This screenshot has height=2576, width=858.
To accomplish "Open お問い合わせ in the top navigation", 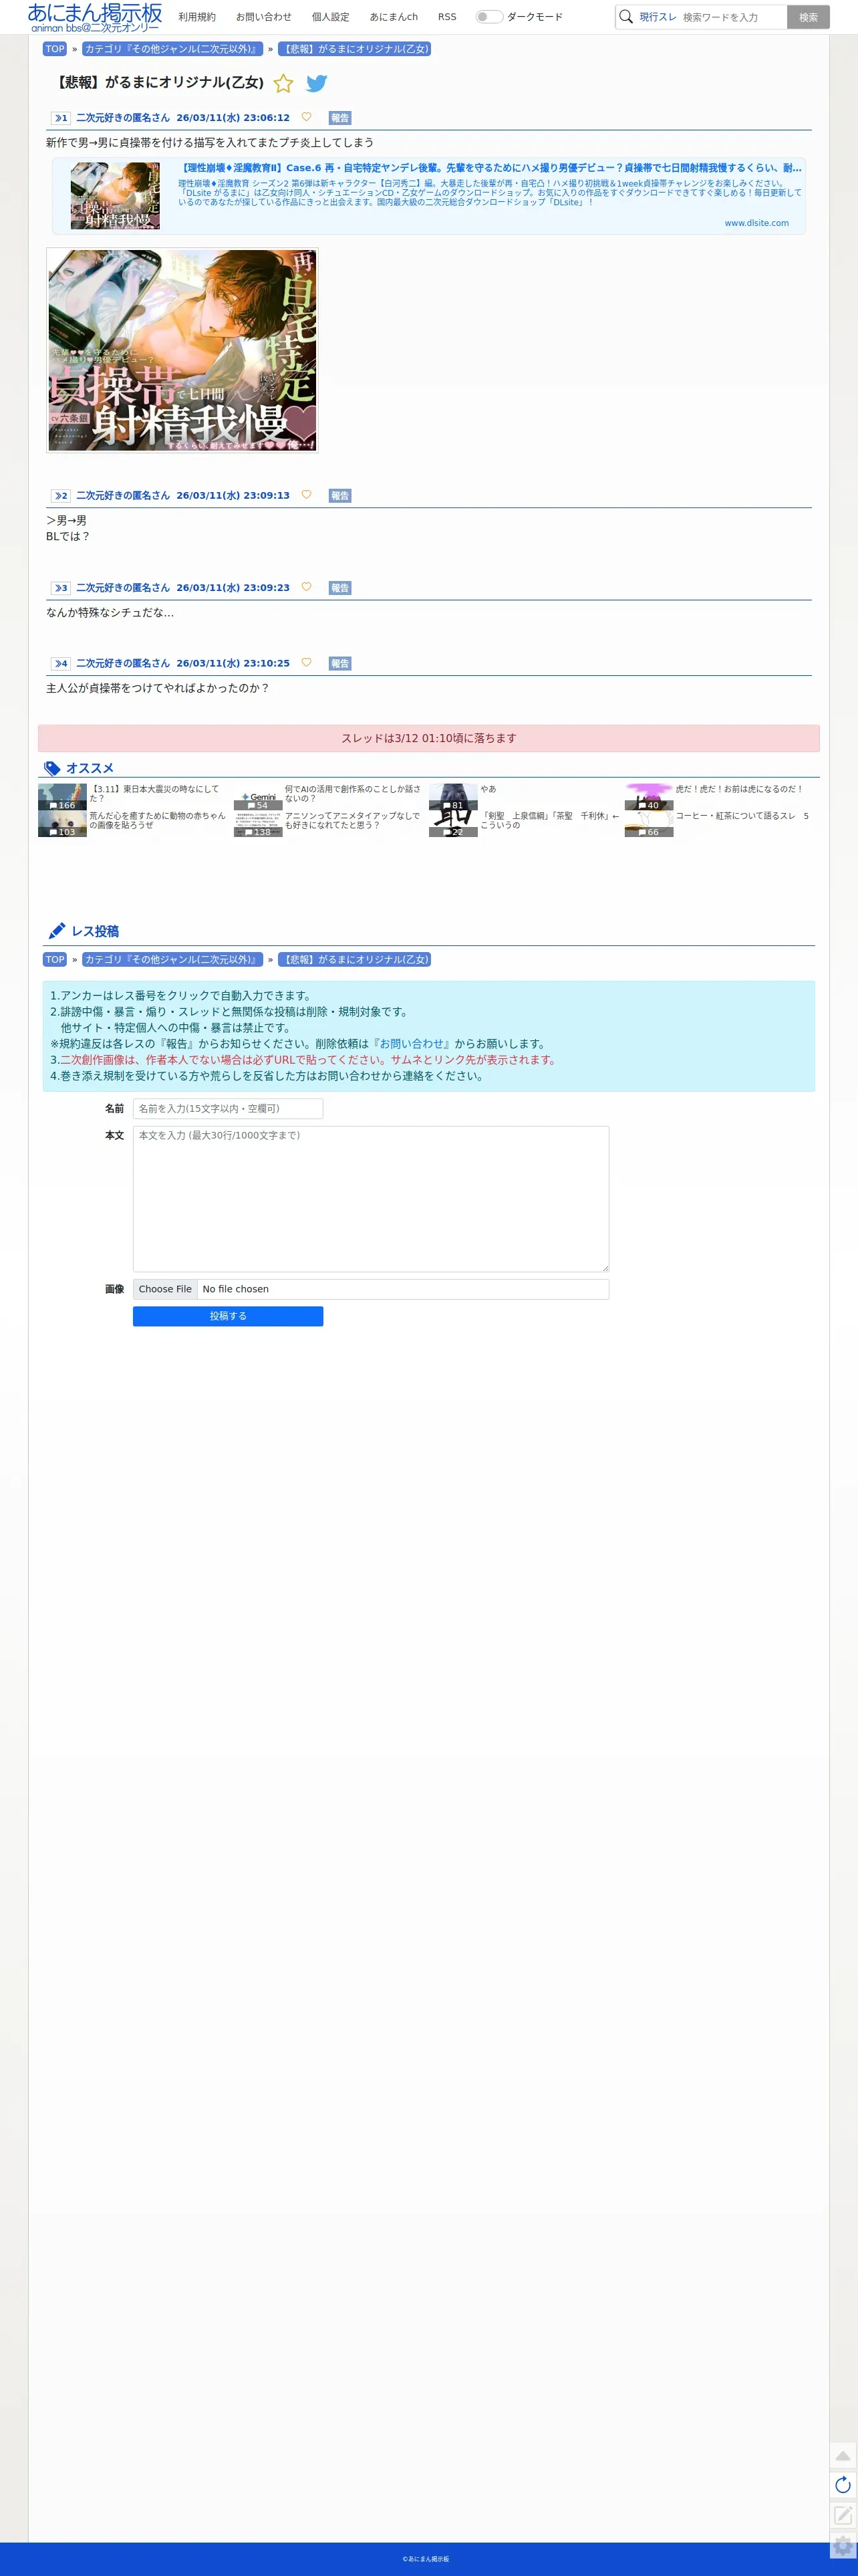I will (264, 17).
